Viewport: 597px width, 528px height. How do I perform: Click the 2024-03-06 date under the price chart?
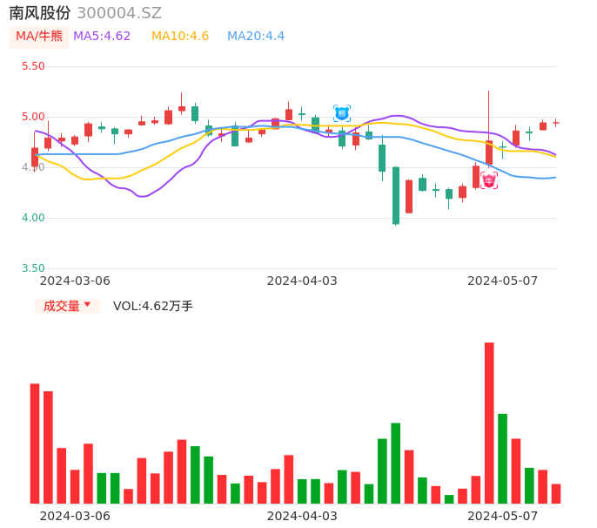click(75, 281)
